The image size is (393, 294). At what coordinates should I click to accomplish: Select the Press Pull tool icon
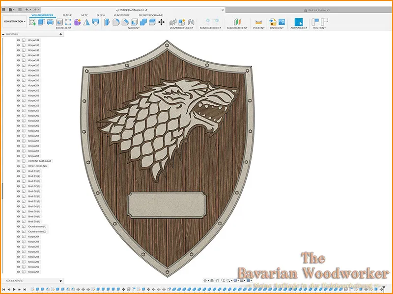coord(107,22)
